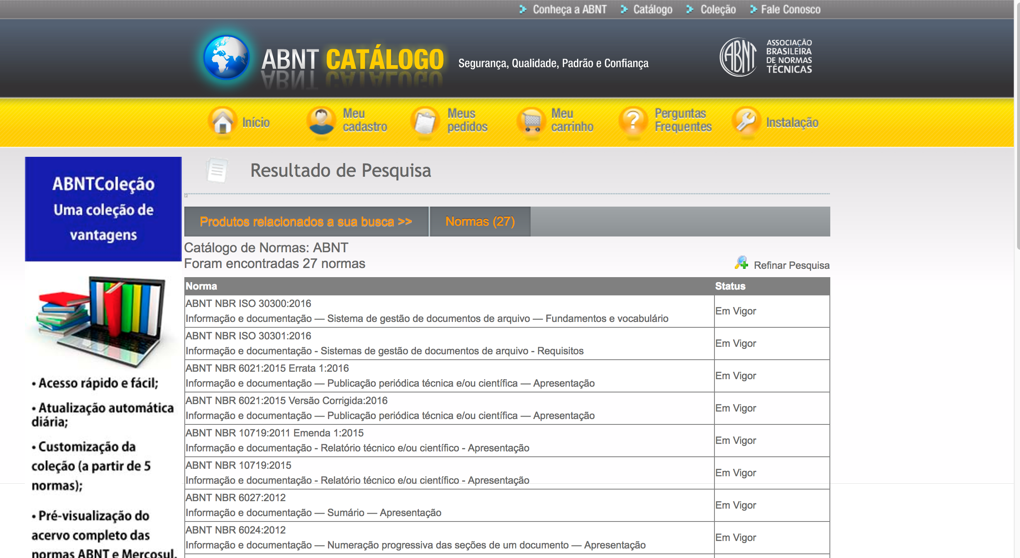Click Em Vigor status of NBR ISO 30300:2016

click(x=736, y=311)
